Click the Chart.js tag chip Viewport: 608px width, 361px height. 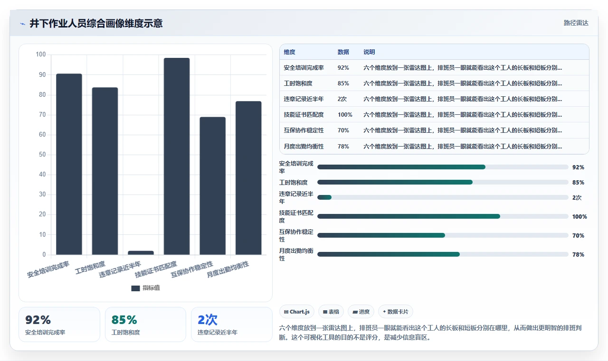pos(296,312)
